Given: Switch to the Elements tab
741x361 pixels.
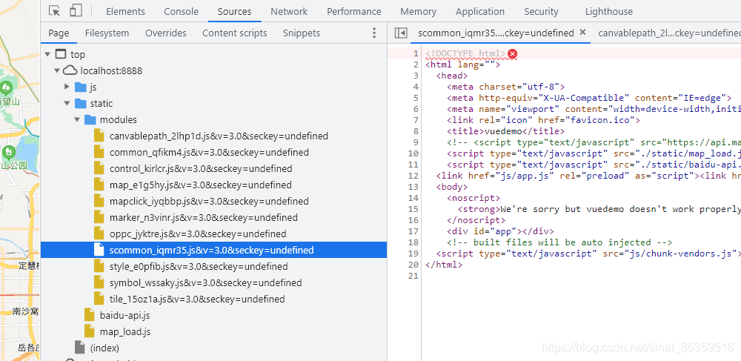Looking at the screenshot, I should pyautogui.click(x=125, y=11).
